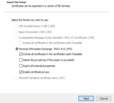Click the 'Export File Format' heading
The width and height of the screenshot is (114, 103).
point(16,2)
